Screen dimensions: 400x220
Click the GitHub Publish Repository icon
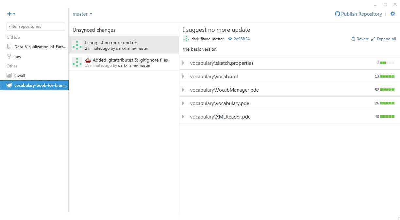[x=338, y=14]
